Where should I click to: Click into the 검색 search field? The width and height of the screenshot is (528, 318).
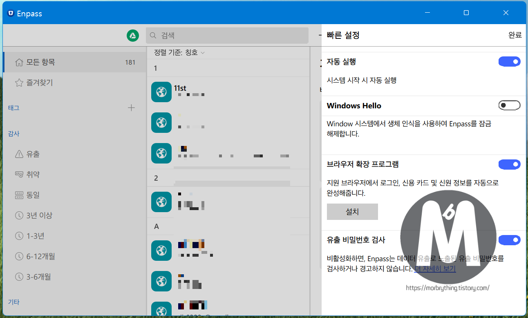click(x=227, y=36)
